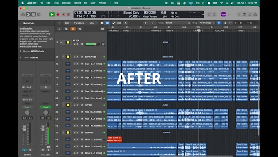This screenshot has width=278, height=157.
Task: Mute the TENORS track
Action: [x=74, y=132]
